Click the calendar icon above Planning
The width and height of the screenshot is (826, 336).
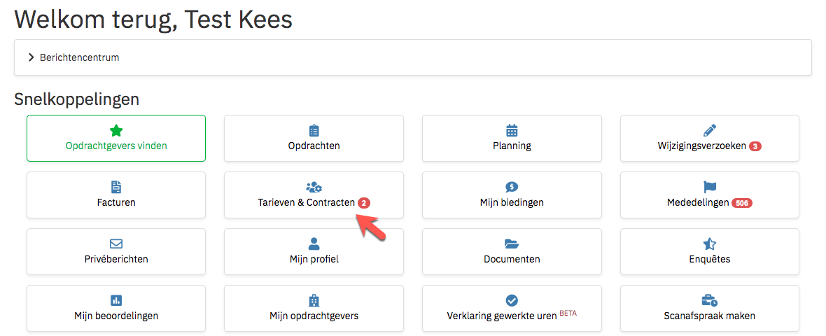pyautogui.click(x=512, y=131)
